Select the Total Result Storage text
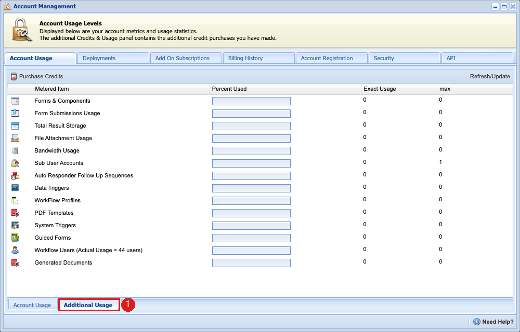520x332 pixels. [x=60, y=126]
